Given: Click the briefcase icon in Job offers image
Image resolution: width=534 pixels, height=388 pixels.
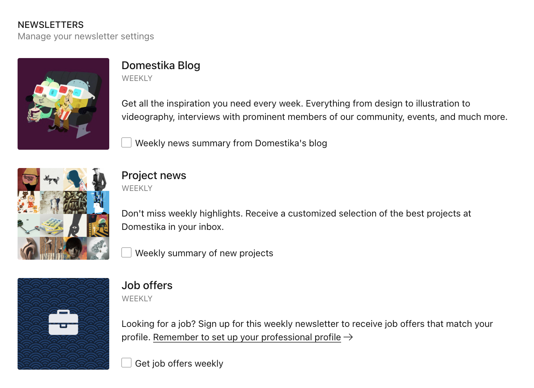Looking at the screenshot, I should (x=63, y=322).
